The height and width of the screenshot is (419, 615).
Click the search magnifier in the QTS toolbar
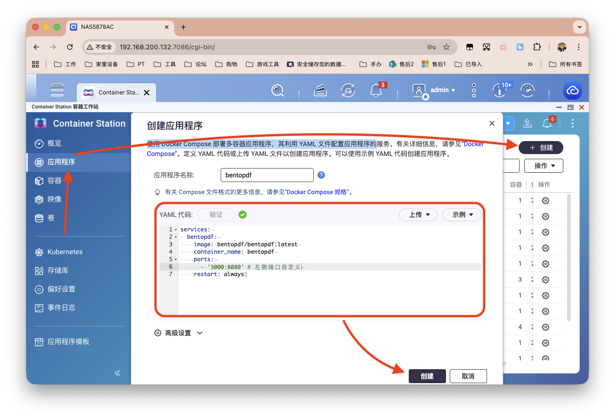click(x=277, y=90)
